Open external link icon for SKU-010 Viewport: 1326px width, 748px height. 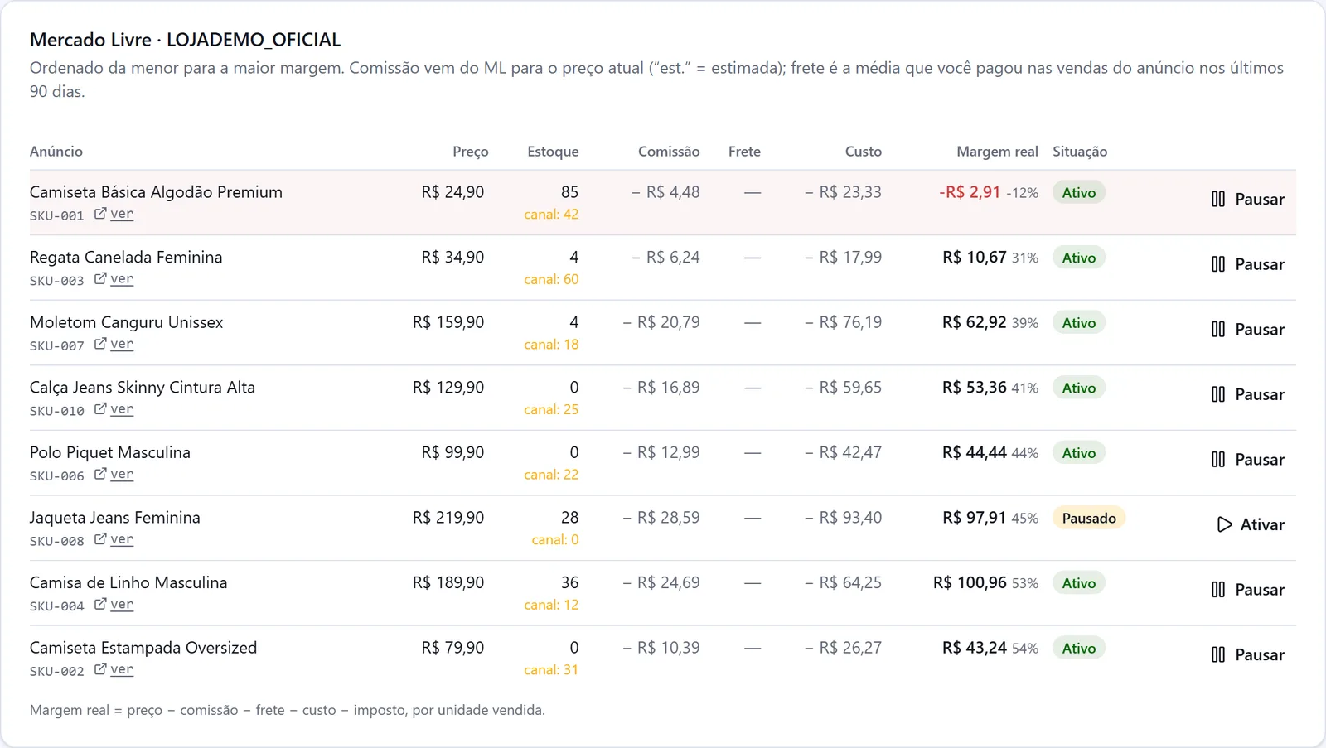point(100,409)
